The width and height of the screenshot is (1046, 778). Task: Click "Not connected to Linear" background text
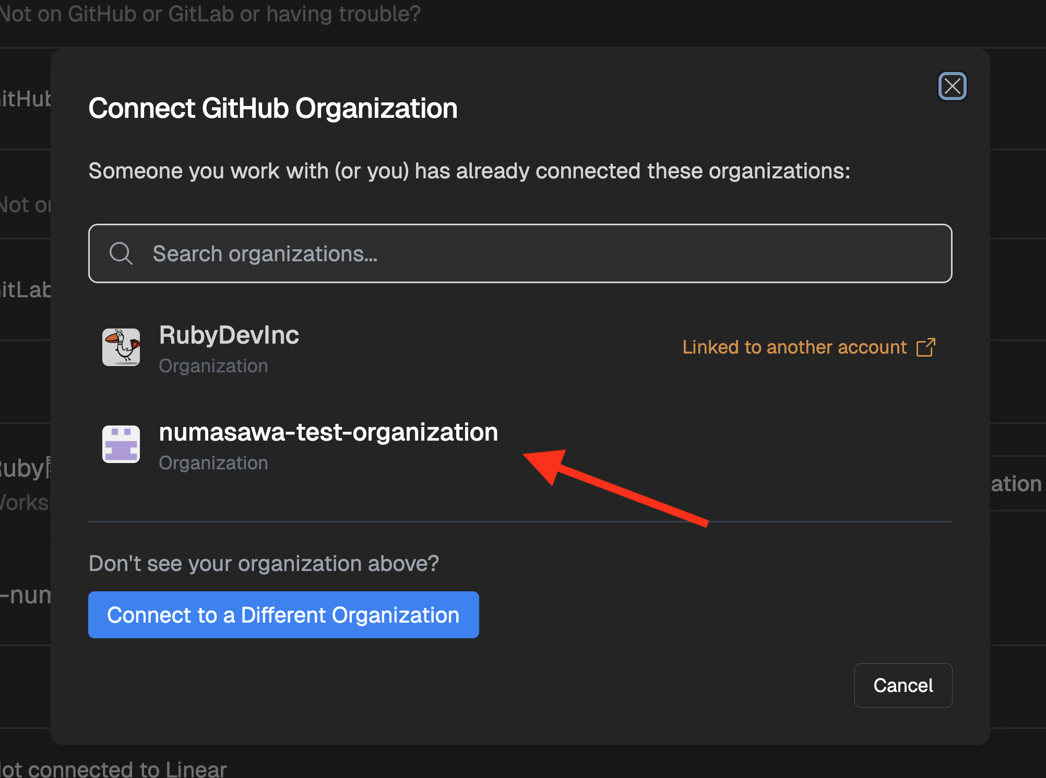[114, 769]
